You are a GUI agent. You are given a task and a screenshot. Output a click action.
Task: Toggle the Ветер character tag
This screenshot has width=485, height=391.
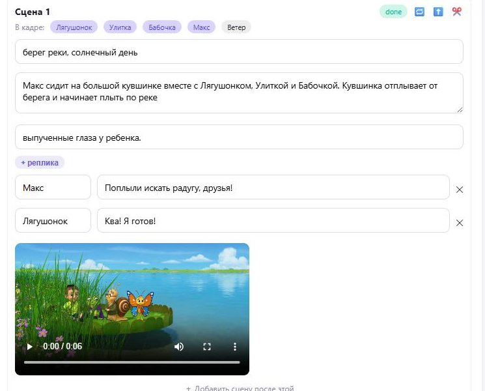pyautogui.click(x=236, y=27)
